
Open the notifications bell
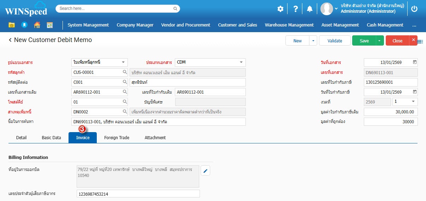(310, 9)
